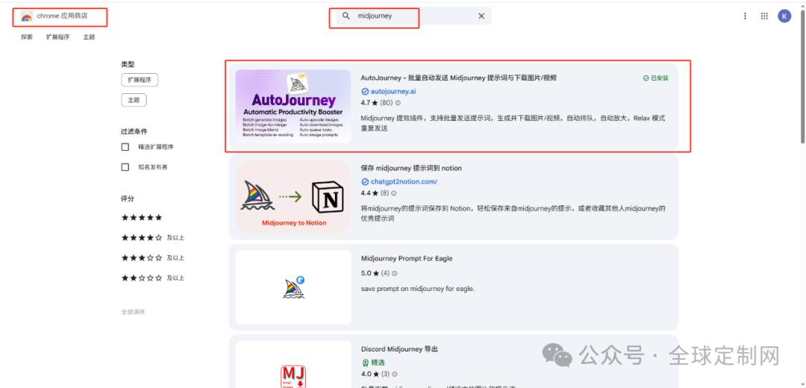Open 保存 midjourney 提示词到 notion title

pos(411,168)
